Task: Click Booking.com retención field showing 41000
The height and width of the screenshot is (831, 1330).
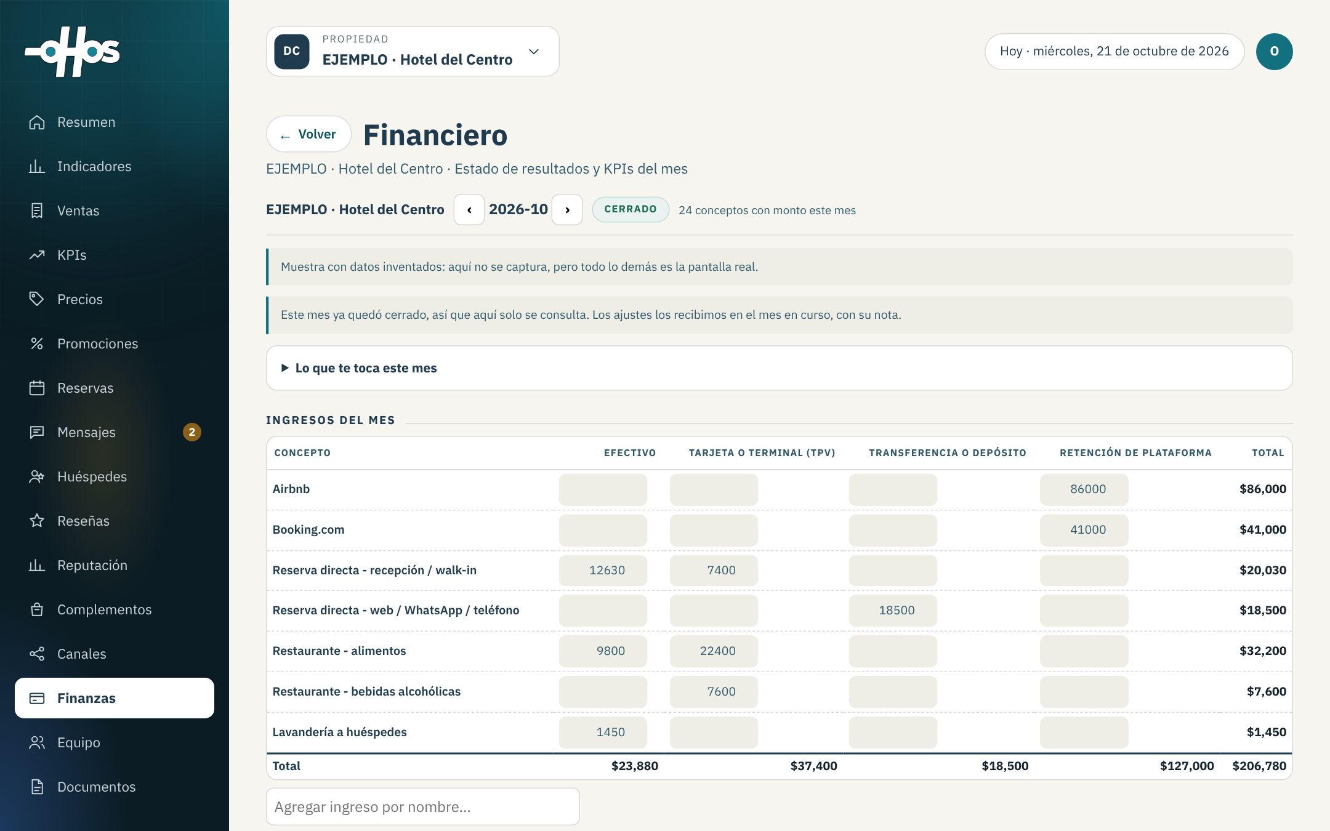Action: tap(1084, 530)
